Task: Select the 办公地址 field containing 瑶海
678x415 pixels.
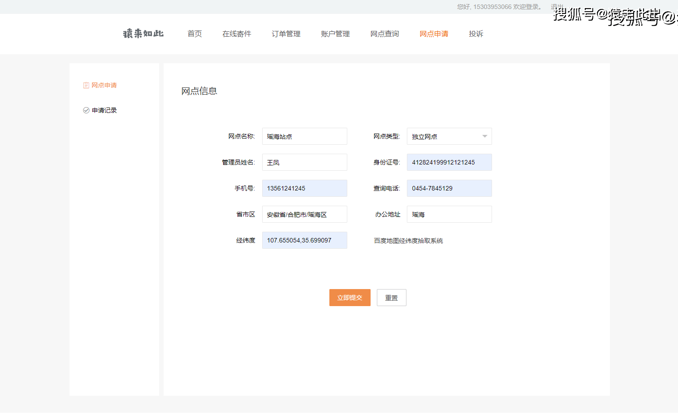Action: click(x=448, y=214)
